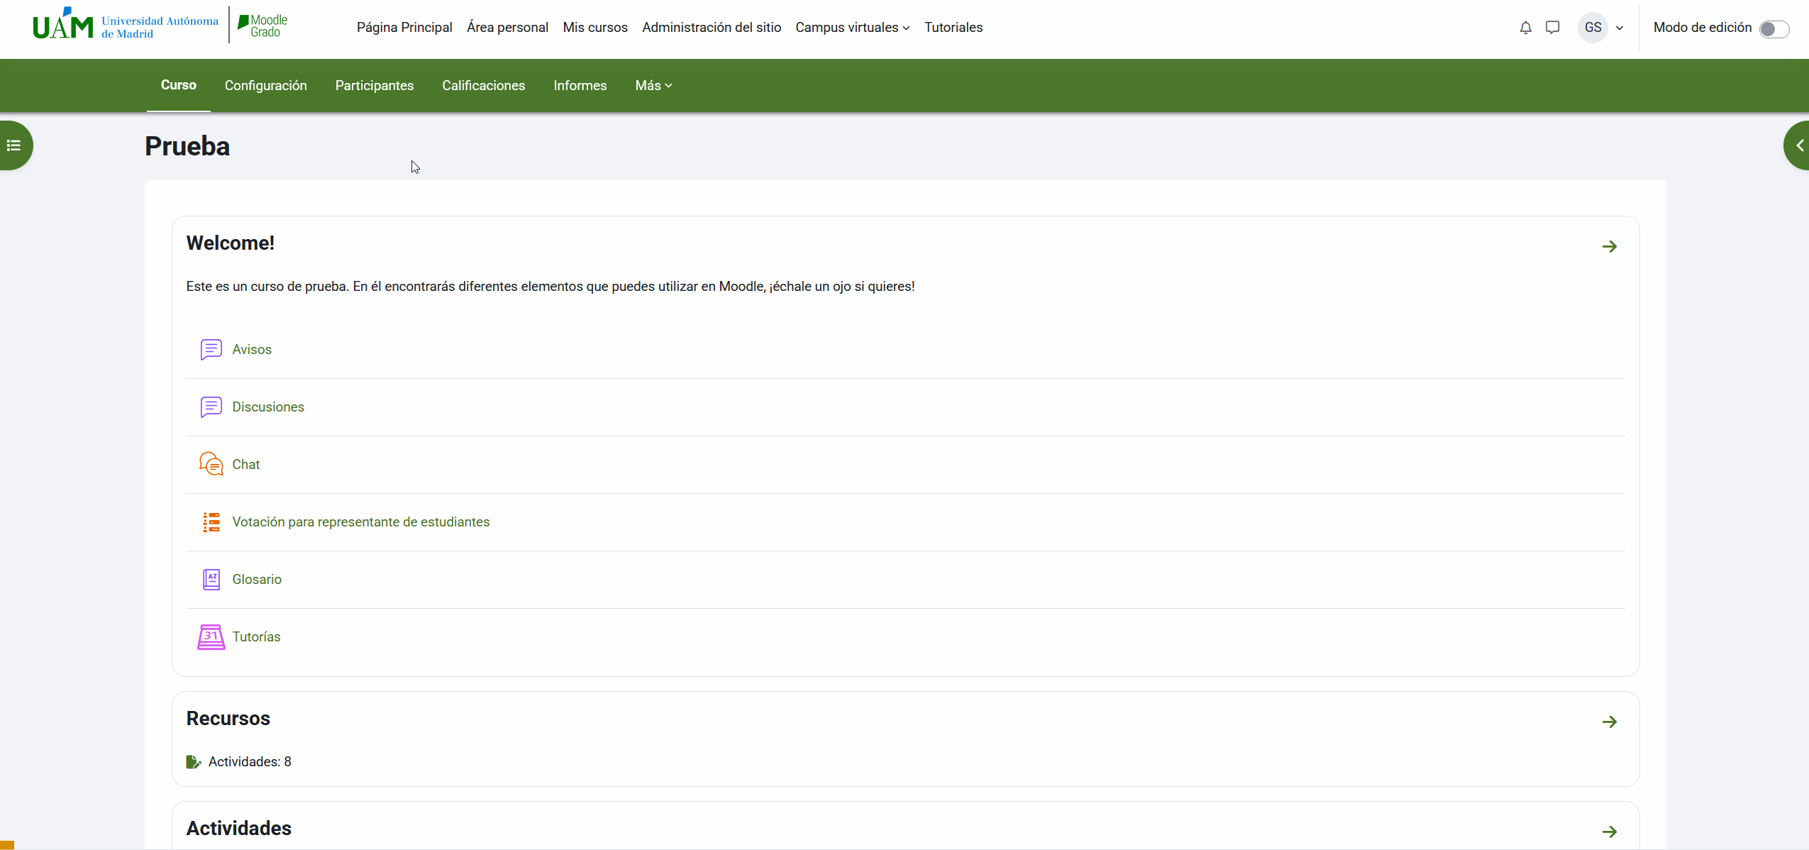Viewport: 1809px width, 850px height.
Task: Open the messaging drawer speech-bubble icon
Action: [1552, 28]
